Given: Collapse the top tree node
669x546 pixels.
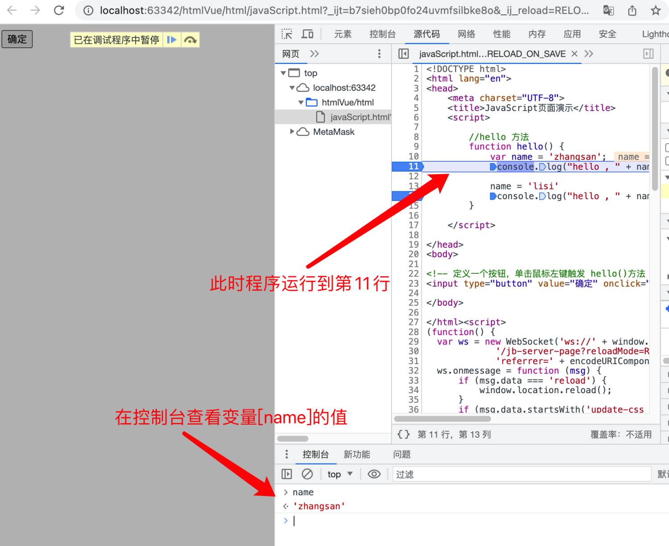Looking at the screenshot, I should [x=283, y=73].
